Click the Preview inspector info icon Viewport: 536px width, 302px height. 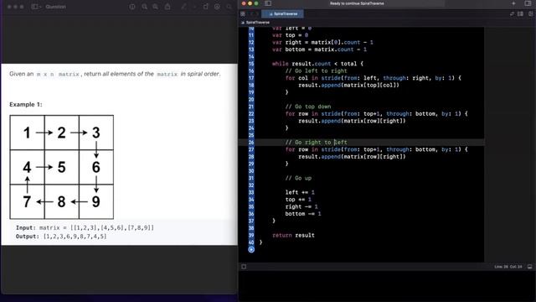click(x=132, y=7)
